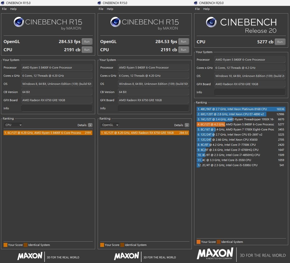Click the GFX Board field in the R20 window
The height and width of the screenshot is (263, 290).
250,84
